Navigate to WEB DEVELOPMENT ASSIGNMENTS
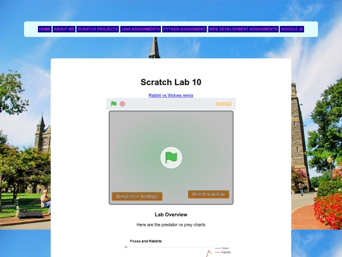Screen dimensions: 342x257 pyautogui.click(x=243, y=29)
